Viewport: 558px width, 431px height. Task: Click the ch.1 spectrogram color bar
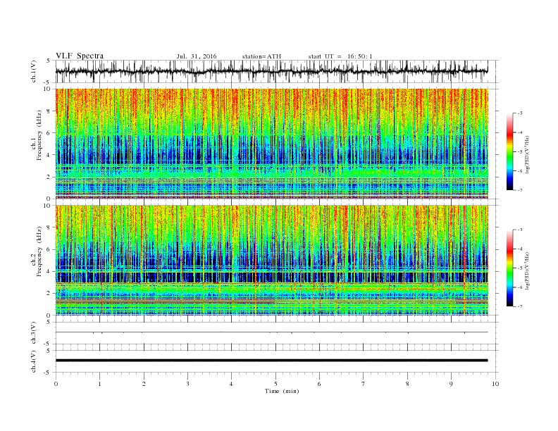tap(509, 151)
